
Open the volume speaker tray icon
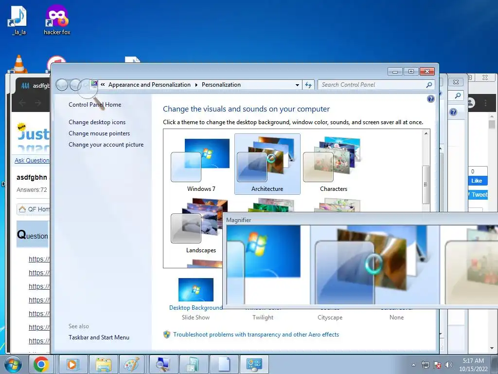[449, 365]
